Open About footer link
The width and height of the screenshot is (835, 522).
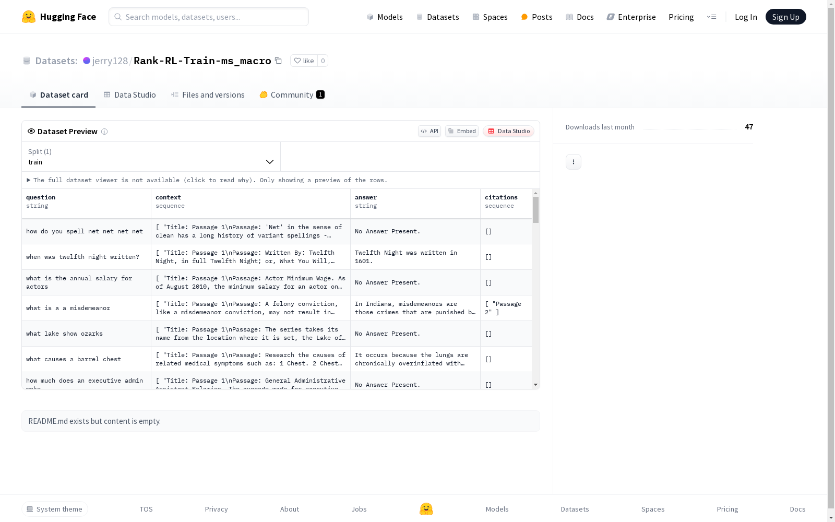tap(290, 509)
